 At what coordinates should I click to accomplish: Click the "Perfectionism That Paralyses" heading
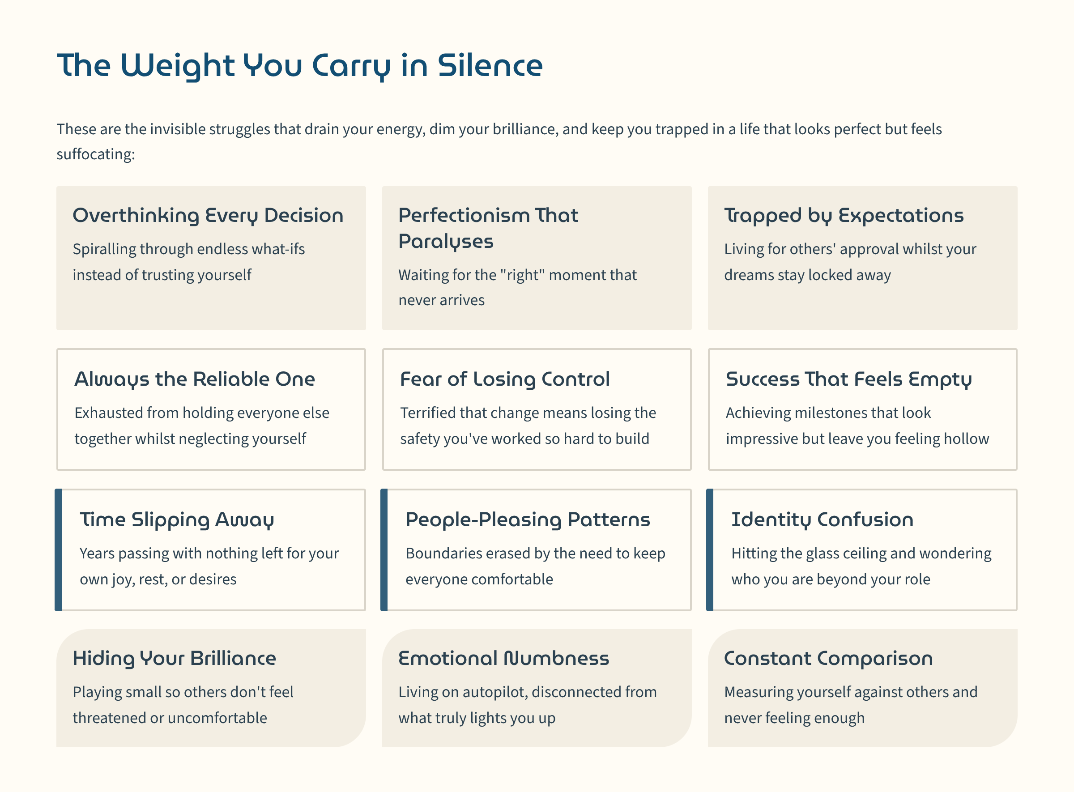click(488, 228)
